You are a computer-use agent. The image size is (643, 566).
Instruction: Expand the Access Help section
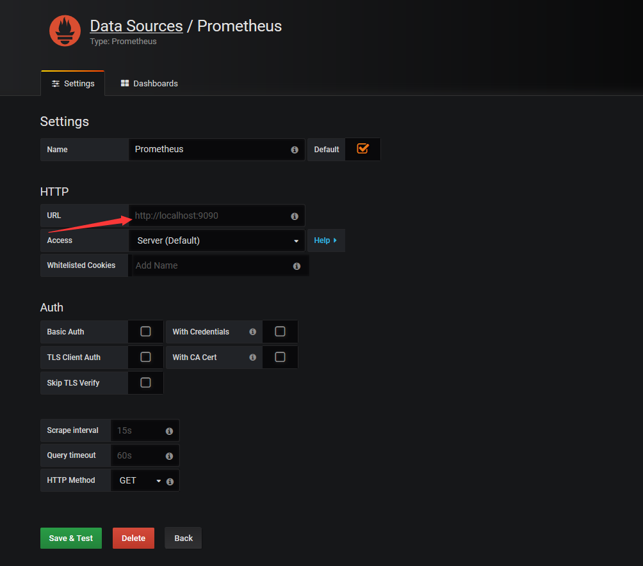pos(326,240)
